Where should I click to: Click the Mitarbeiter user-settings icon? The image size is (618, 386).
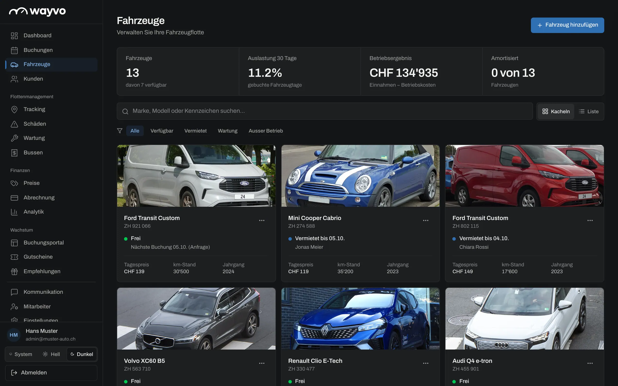coord(14,307)
